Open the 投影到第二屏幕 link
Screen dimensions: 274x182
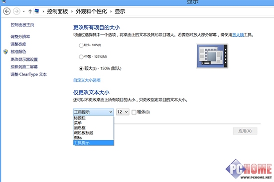point(24,67)
